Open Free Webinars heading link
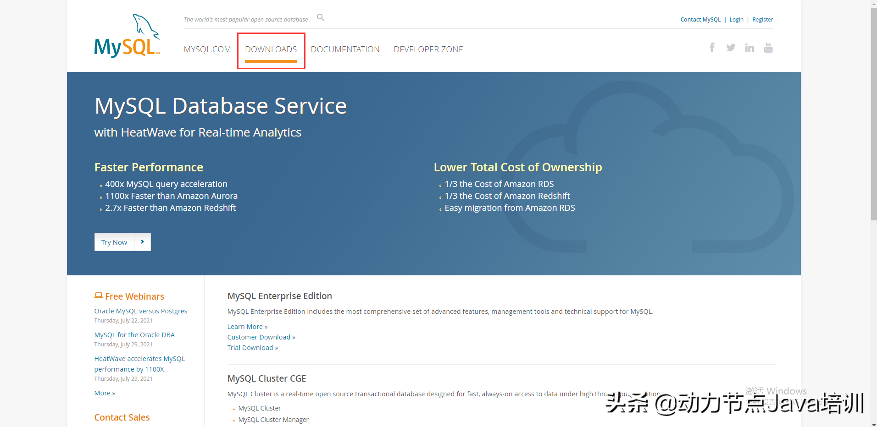Screen dimensions: 877x427 coord(134,296)
